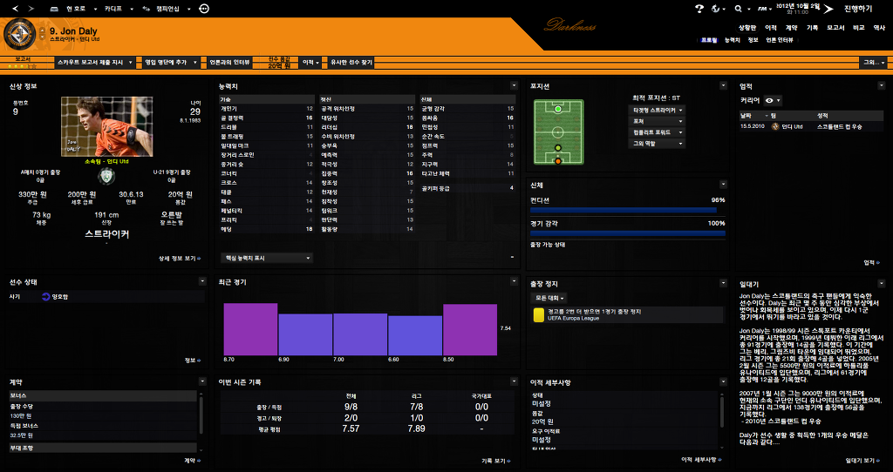The height and width of the screenshot is (472, 893).
Task: Click the 진행하기 continue button
Action: click(858, 9)
